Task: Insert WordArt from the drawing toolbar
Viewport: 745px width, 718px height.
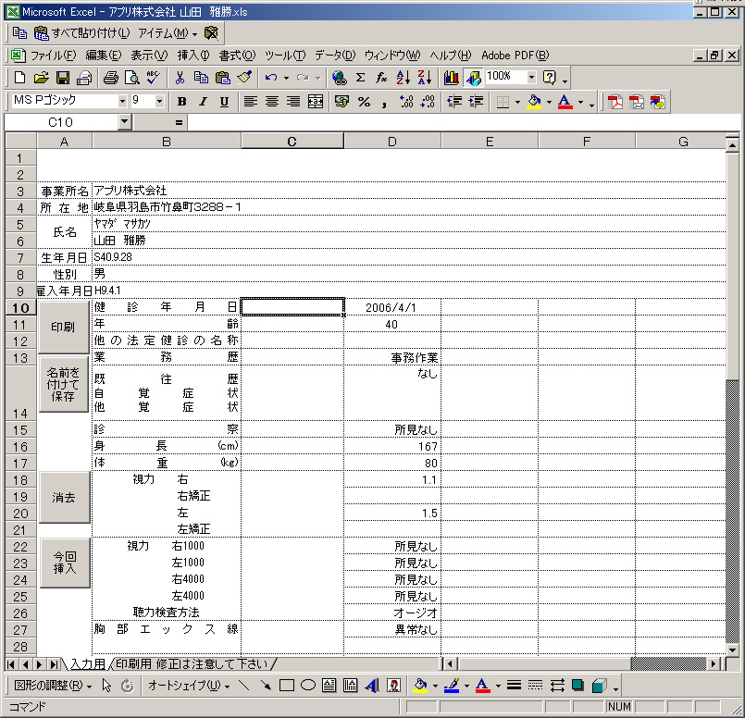Action: pyautogui.click(x=372, y=686)
